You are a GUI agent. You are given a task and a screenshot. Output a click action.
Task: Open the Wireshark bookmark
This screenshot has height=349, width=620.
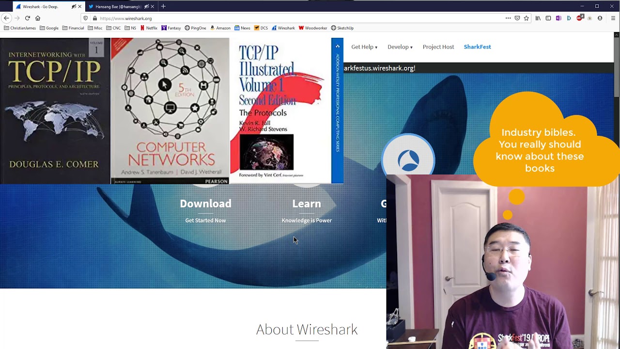click(x=283, y=28)
